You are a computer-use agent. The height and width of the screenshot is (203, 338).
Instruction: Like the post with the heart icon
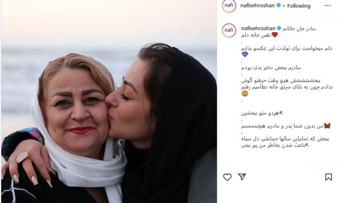point(227,177)
